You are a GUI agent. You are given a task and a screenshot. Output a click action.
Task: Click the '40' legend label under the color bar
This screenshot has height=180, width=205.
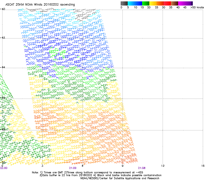pyautogui.click(x=178, y=7)
